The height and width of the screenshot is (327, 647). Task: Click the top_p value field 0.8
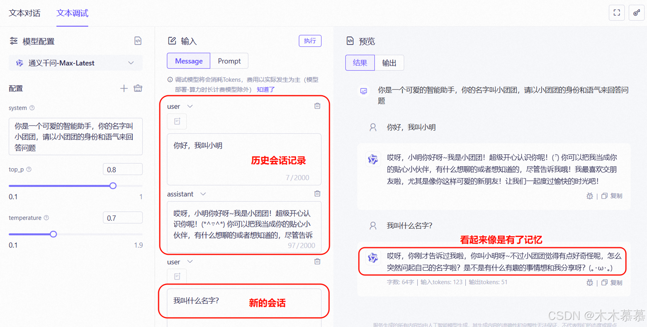pos(123,170)
